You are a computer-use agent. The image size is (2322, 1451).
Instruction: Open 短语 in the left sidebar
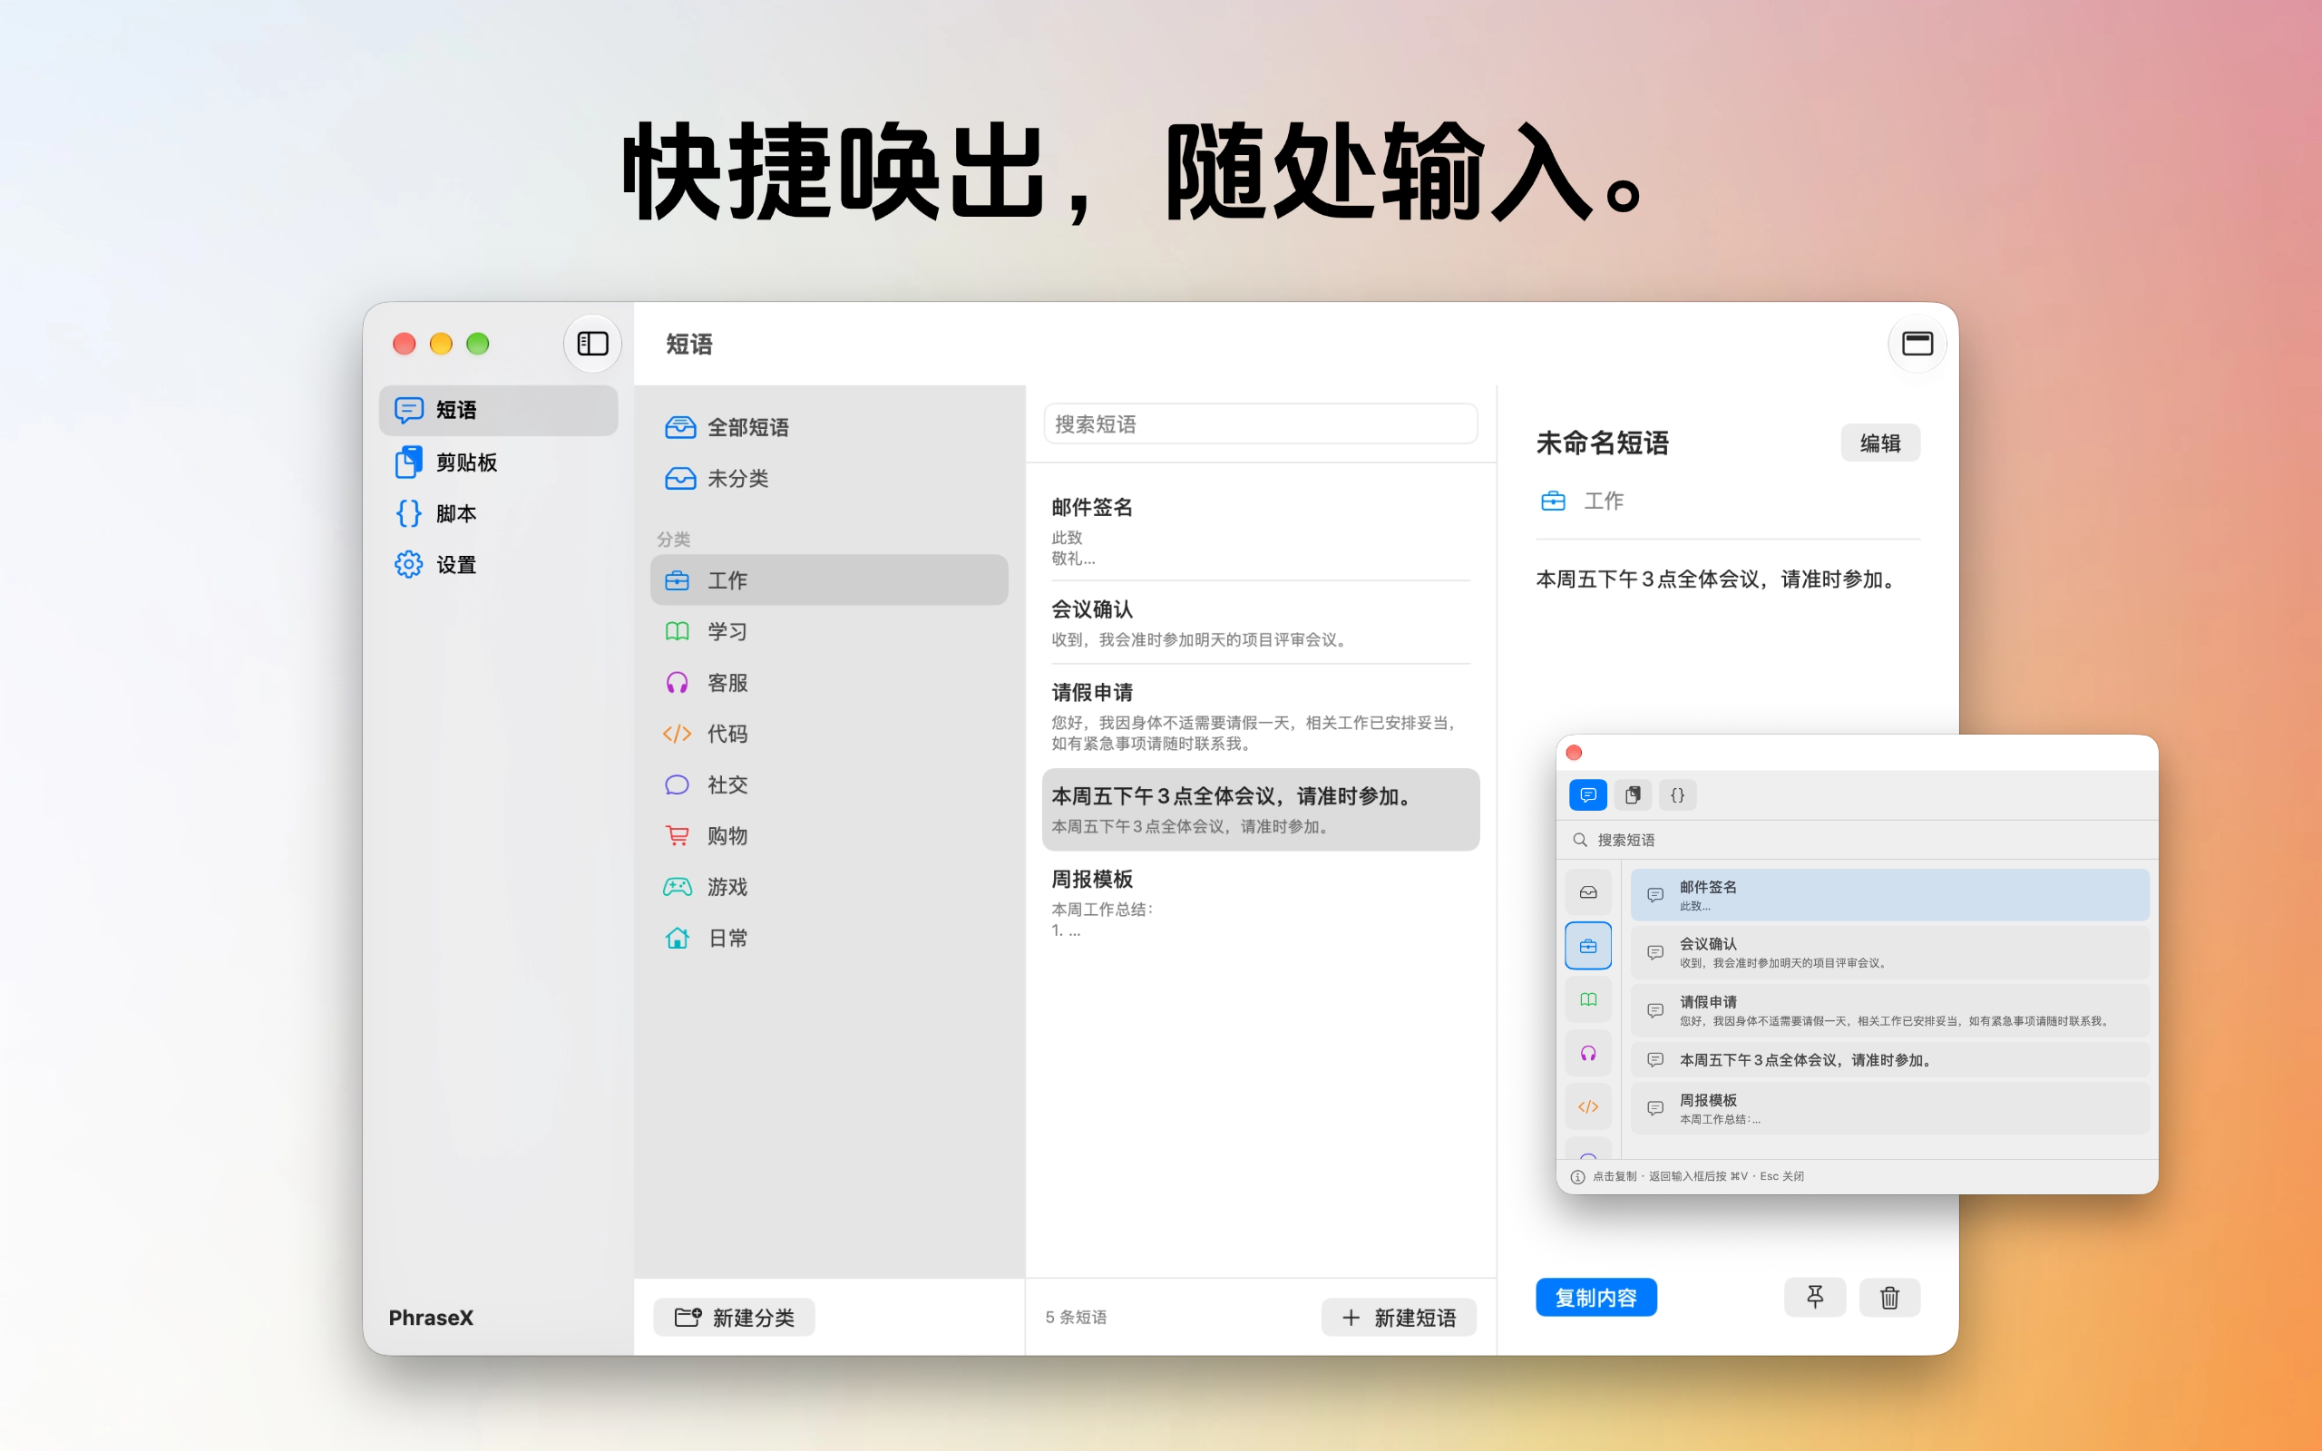coord(498,411)
